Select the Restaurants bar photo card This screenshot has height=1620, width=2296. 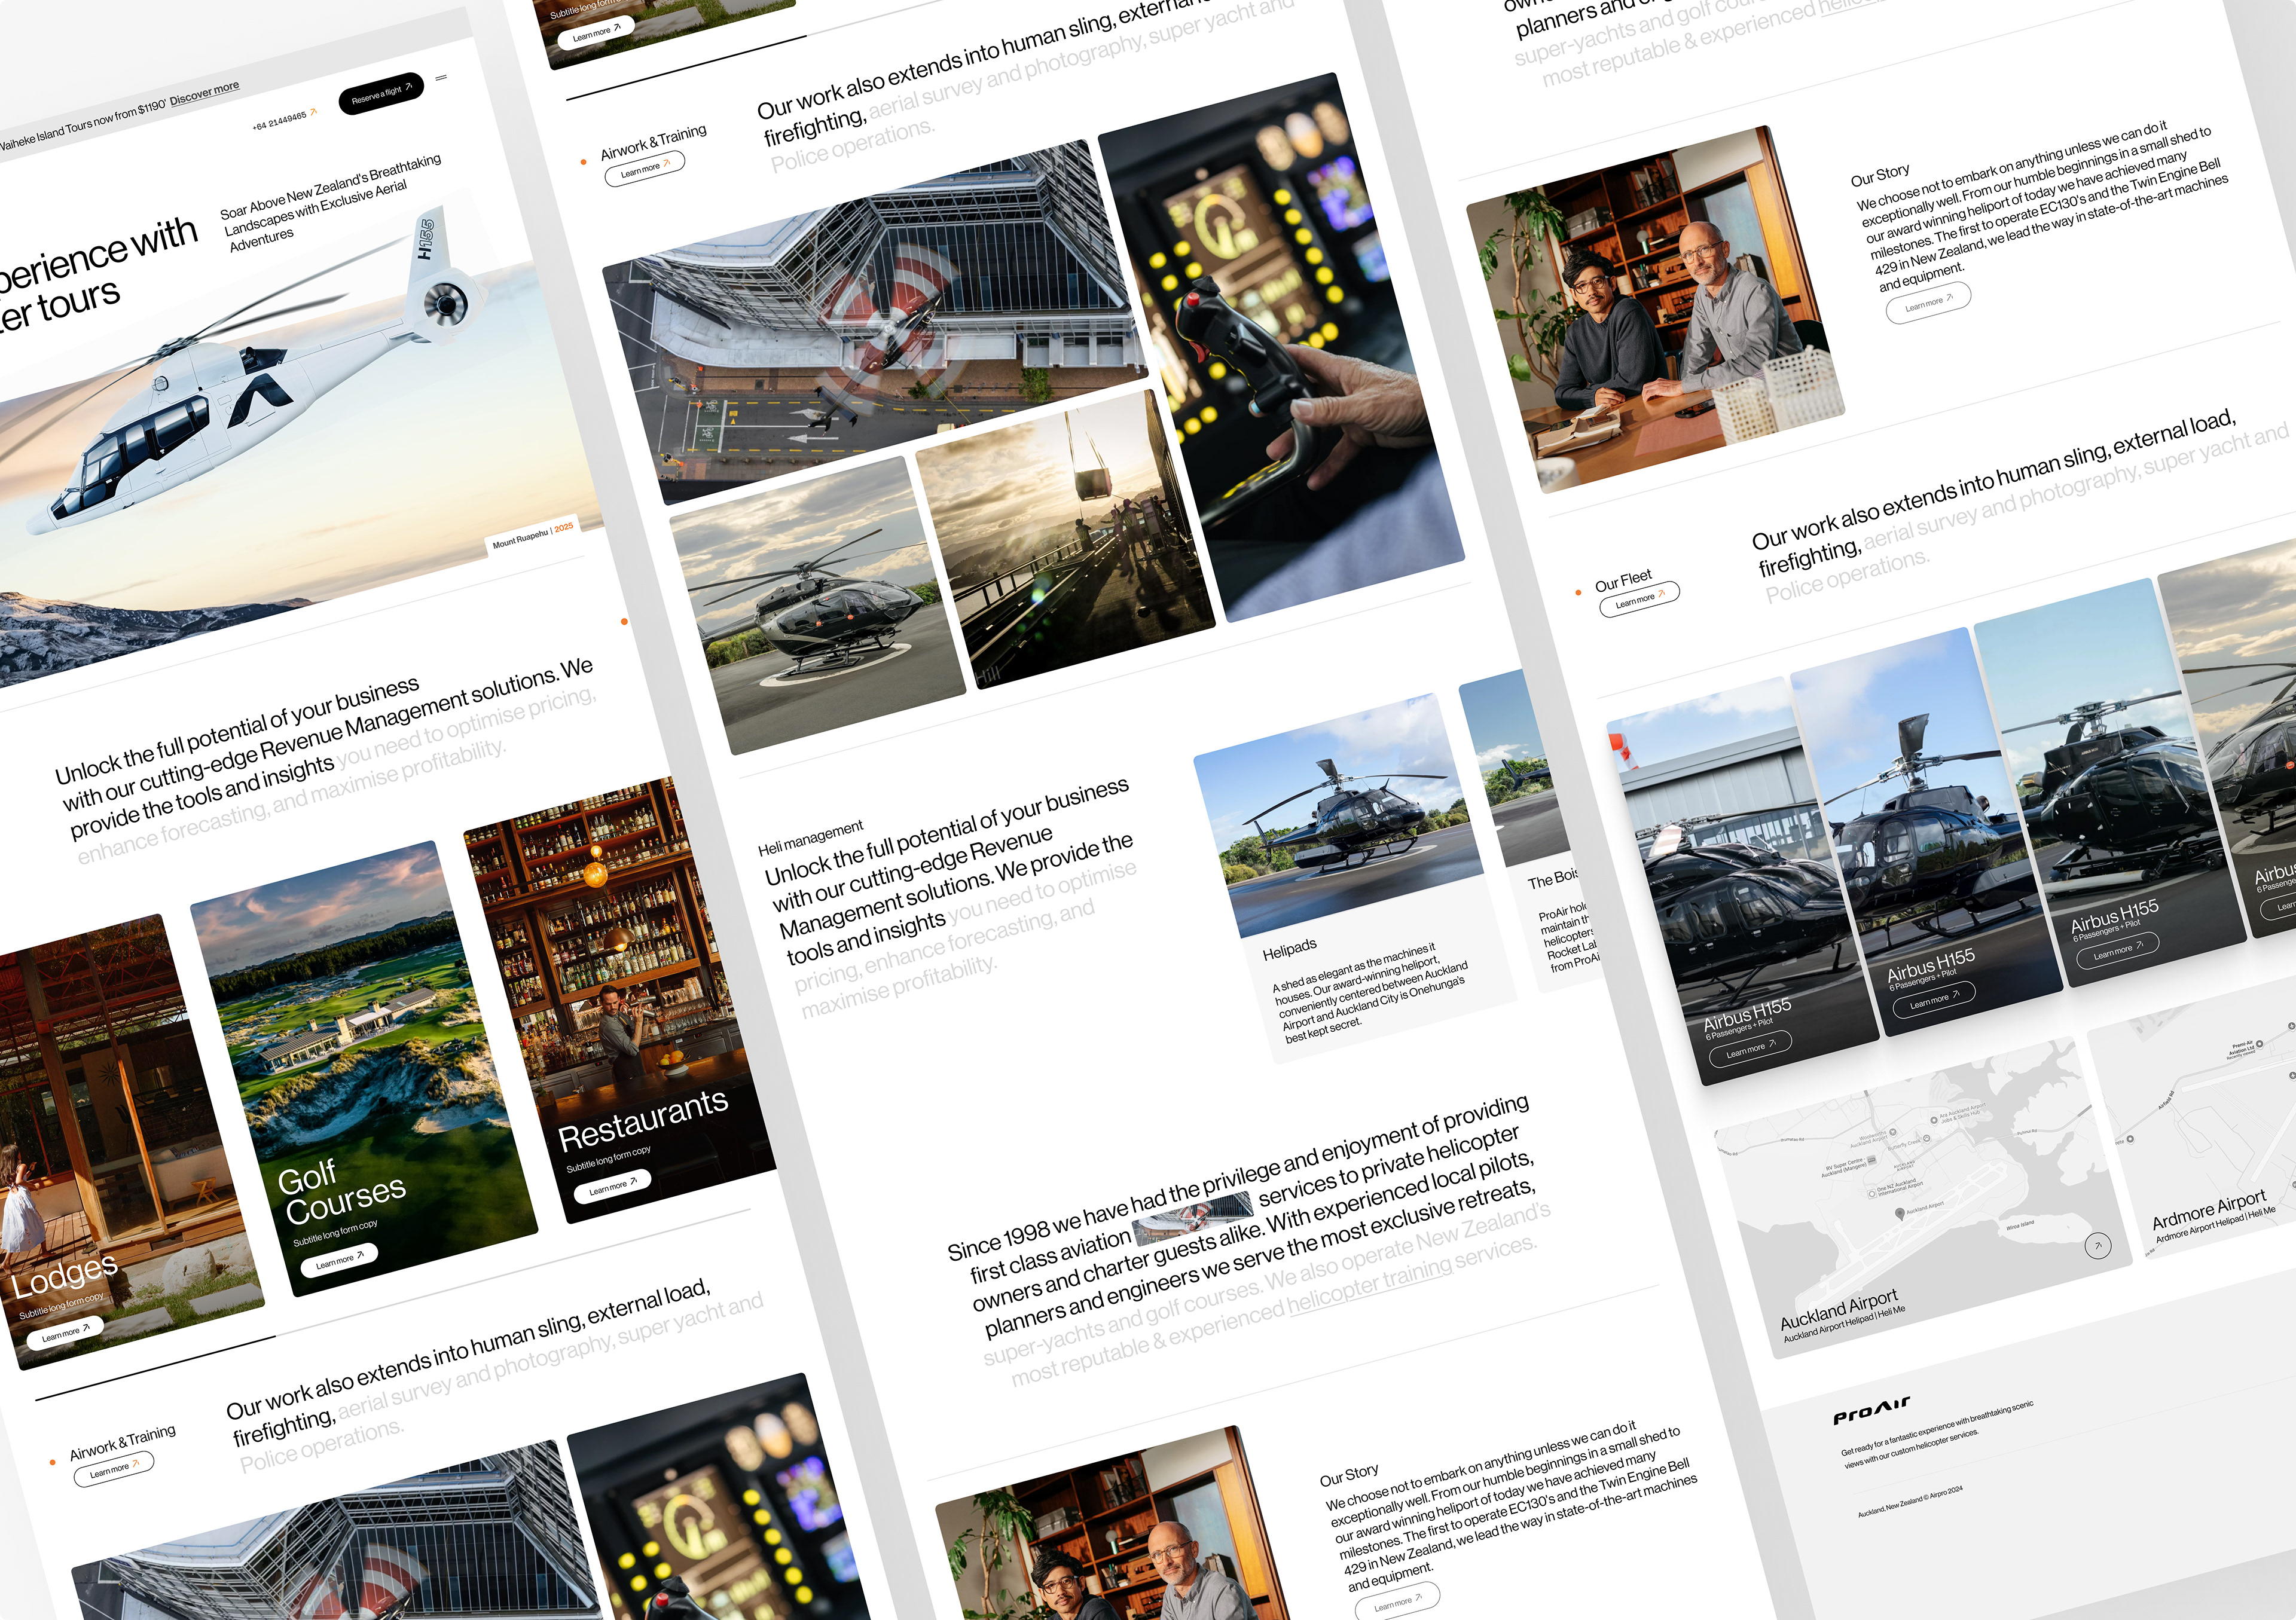pyautogui.click(x=620, y=1000)
